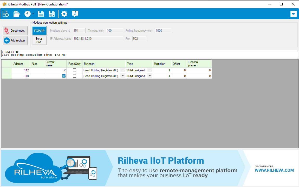This screenshot has width=299, height=187.
Task: Click the arrow icon at toolbar right
Action: pos(293,14)
